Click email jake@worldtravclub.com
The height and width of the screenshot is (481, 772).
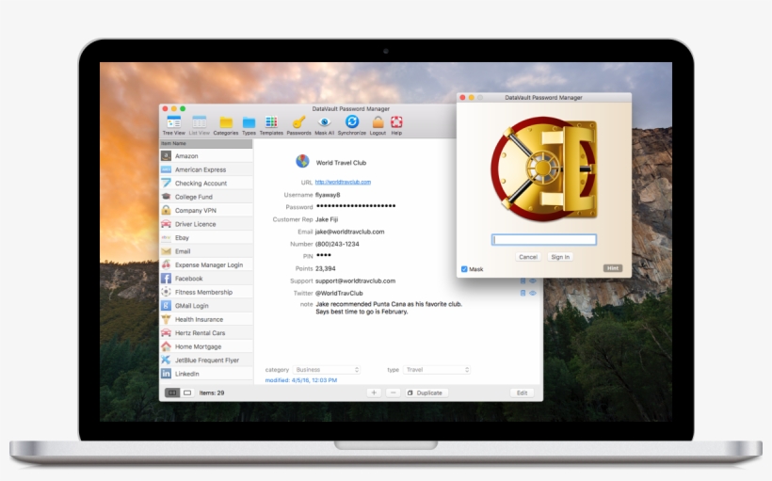click(349, 232)
